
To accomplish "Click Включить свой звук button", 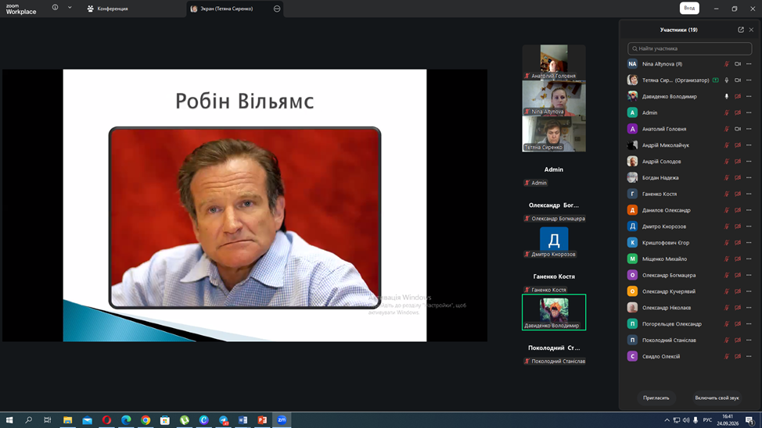I will point(717,398).
